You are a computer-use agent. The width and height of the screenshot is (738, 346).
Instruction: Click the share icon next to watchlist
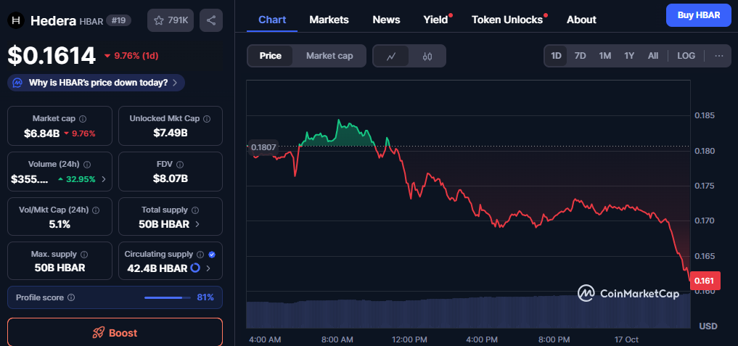tap(211, 20)
